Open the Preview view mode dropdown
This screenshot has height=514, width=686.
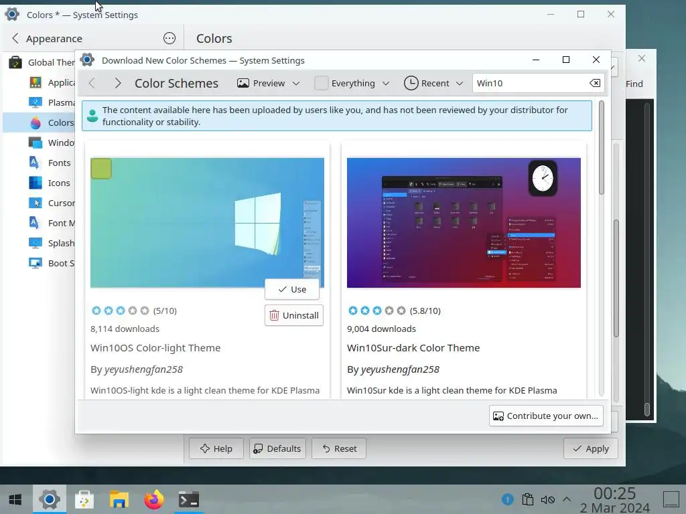[268, 83]
